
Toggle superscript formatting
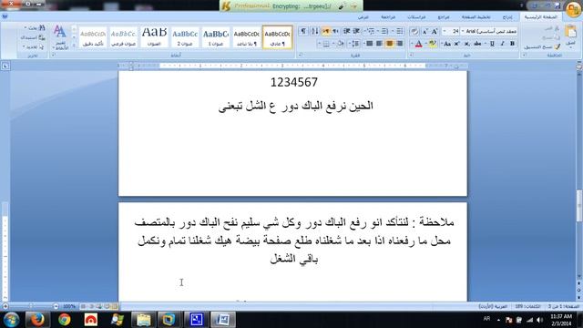[x=457, y=44]
